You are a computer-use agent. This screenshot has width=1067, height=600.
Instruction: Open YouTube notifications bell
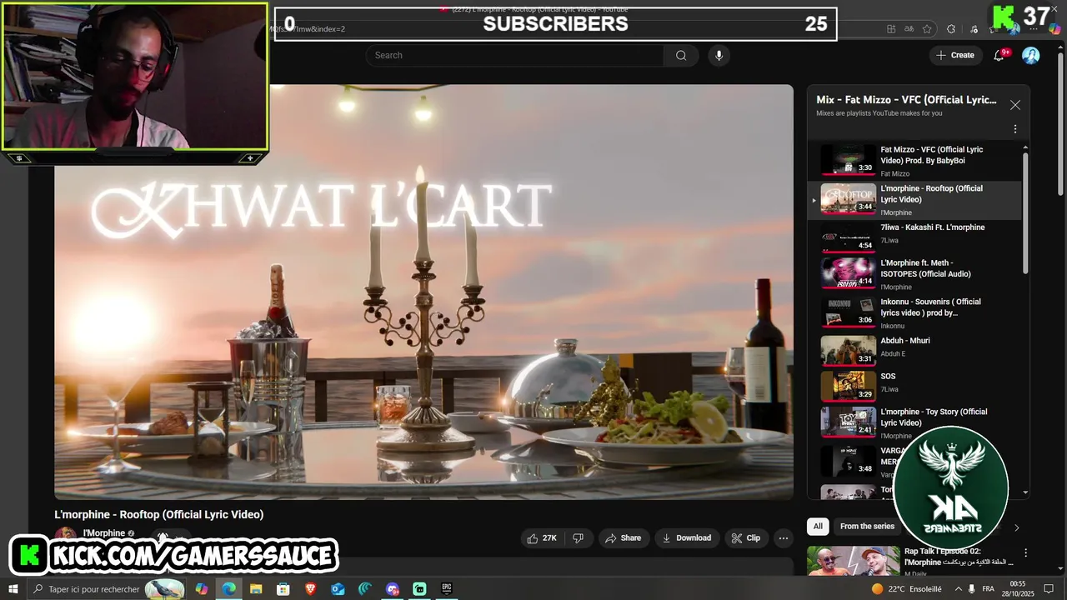pyautogui.click(x=999, y=55)
